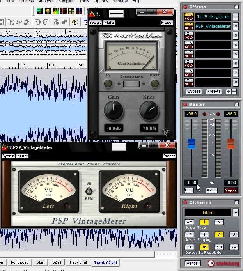
Task: Open the Analysis menu
Action: click(x=46, y=1)
